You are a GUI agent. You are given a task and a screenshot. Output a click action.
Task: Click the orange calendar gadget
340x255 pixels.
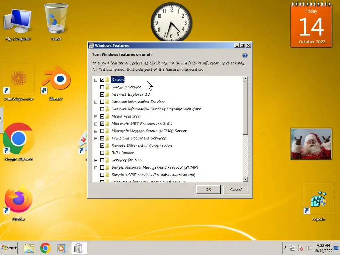tap(311, 25)
